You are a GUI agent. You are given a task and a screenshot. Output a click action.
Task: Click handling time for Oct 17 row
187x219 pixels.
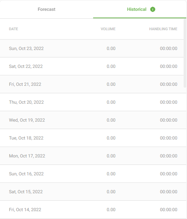(169, 156)
